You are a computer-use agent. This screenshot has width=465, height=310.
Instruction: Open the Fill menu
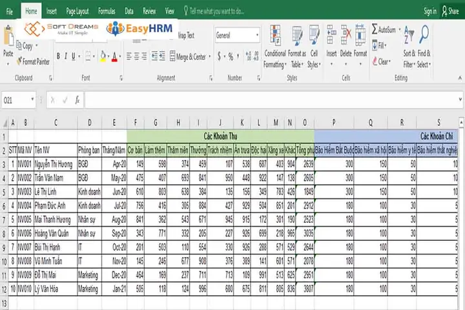coord(379,45)
